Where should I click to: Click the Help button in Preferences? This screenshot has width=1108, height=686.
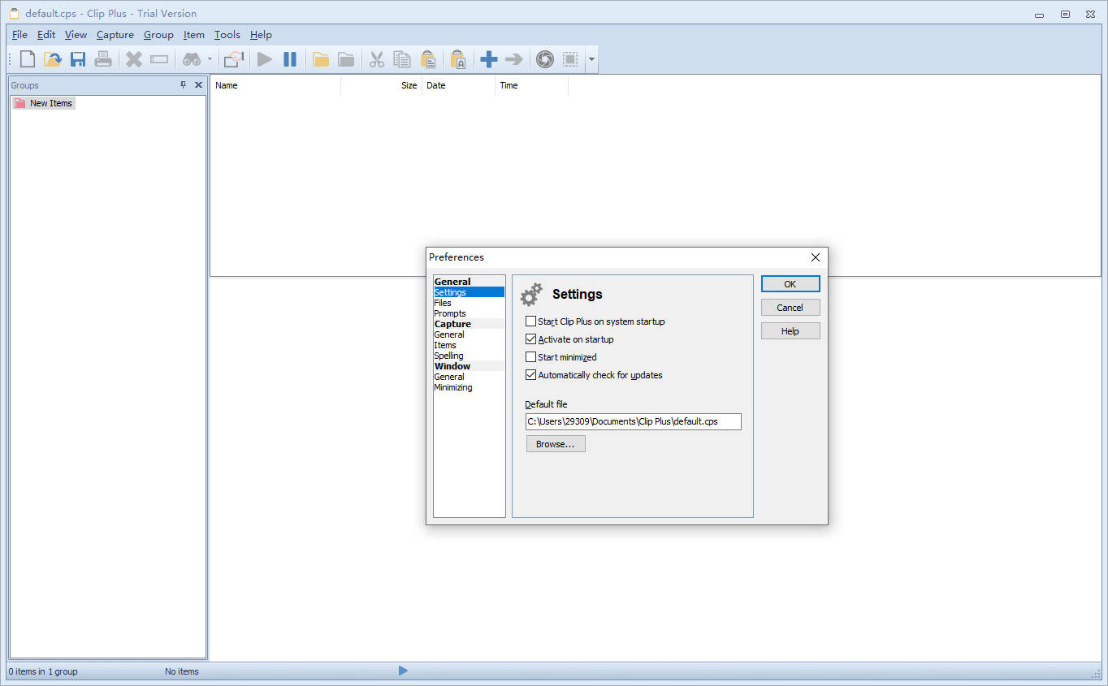click(x=790, y=331)
